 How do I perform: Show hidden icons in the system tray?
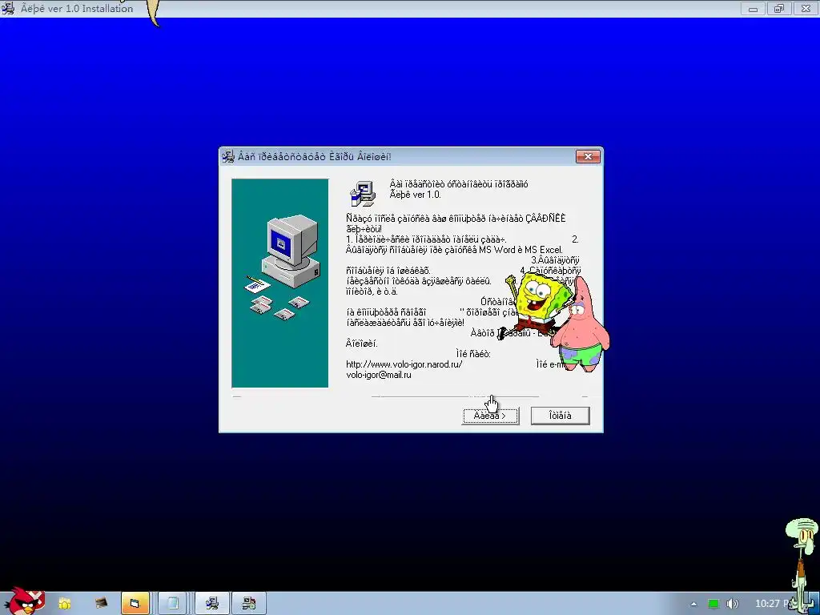coord(693,604)
